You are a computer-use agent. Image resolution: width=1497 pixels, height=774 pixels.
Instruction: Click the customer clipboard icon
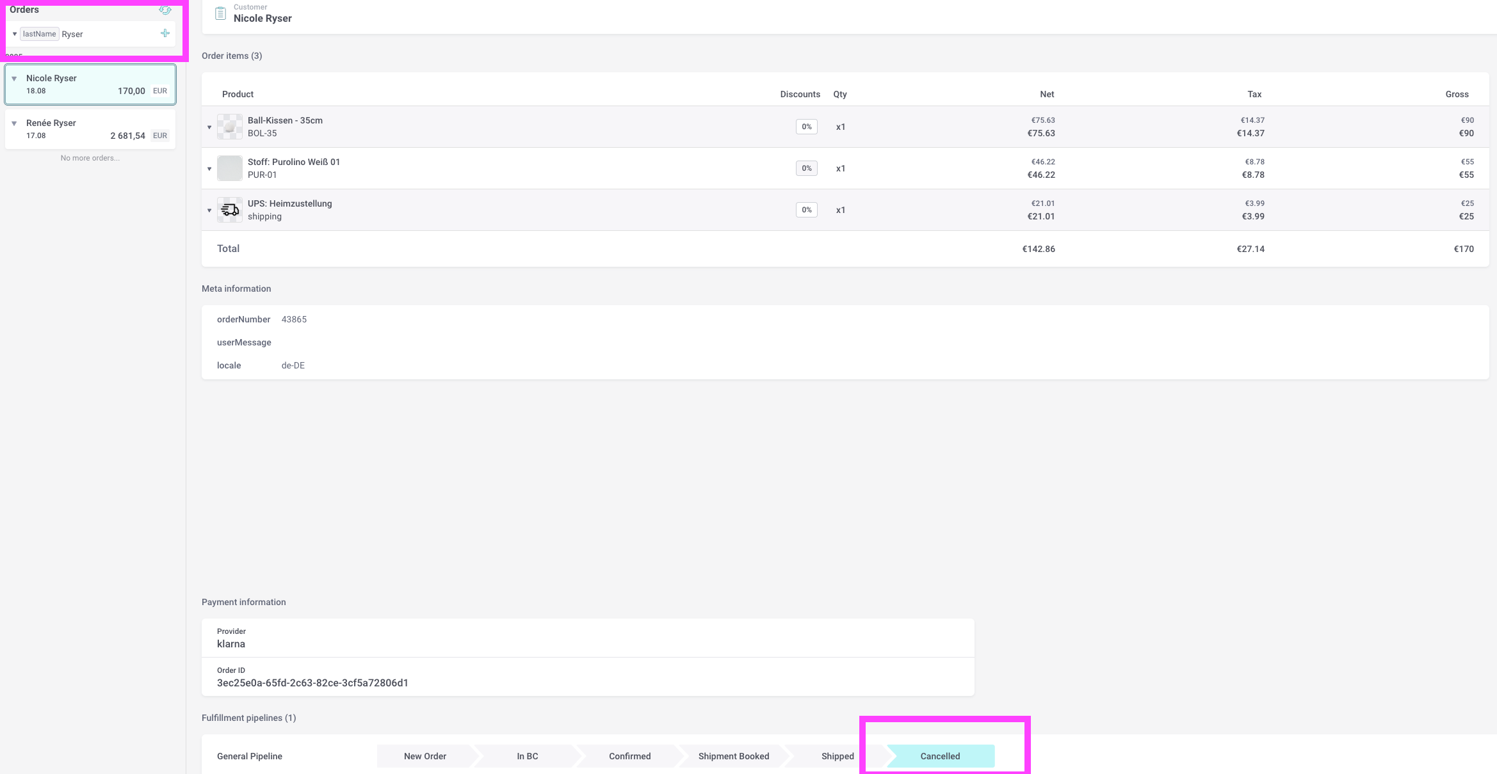tap(220, 13)
